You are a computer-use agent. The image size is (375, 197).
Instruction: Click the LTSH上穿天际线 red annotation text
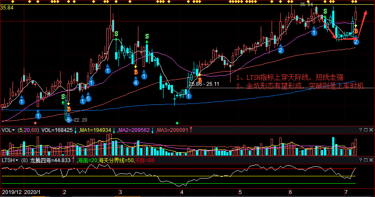[290, 78]
